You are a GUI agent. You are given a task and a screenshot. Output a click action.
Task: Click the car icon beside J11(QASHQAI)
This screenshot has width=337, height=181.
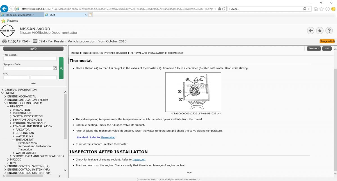(x=4, y=41)
